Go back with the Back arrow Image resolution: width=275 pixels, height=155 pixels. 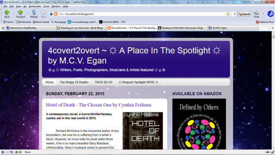(7, 14)
